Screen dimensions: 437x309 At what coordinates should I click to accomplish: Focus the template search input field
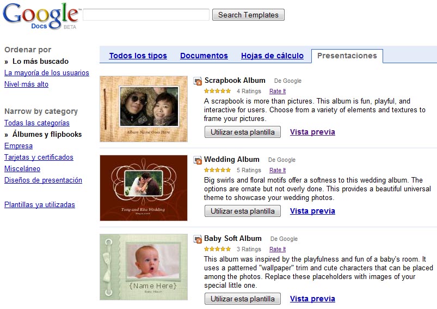pyautogui.click(x=146, y=15)
